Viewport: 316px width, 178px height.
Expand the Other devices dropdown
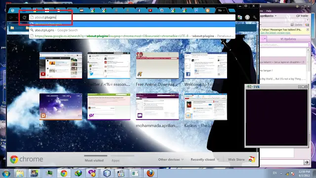click(x=171, y=159)
